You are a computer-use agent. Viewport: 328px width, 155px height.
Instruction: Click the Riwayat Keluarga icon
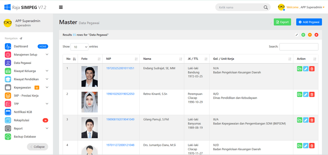coord(8,71)
